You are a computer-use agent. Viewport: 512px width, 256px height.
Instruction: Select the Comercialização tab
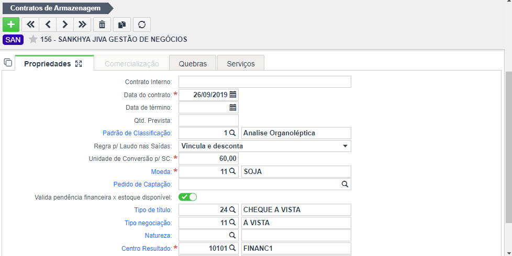tap(131, 64)
